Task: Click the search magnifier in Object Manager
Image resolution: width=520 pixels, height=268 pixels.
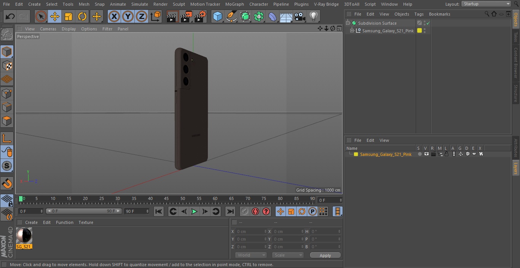Action: 487,14
